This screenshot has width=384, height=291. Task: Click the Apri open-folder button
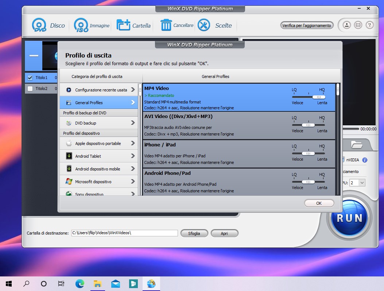pos(224,233)
